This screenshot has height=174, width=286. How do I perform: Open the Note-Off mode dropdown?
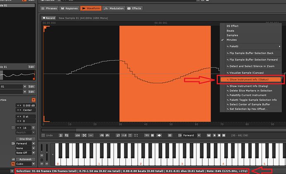[25, 152]
